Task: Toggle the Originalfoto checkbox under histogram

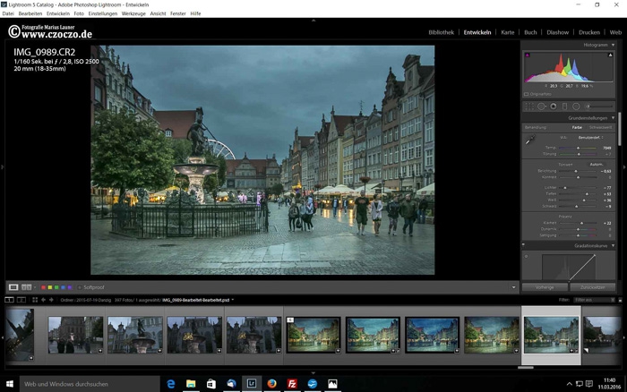Action: 528,93
